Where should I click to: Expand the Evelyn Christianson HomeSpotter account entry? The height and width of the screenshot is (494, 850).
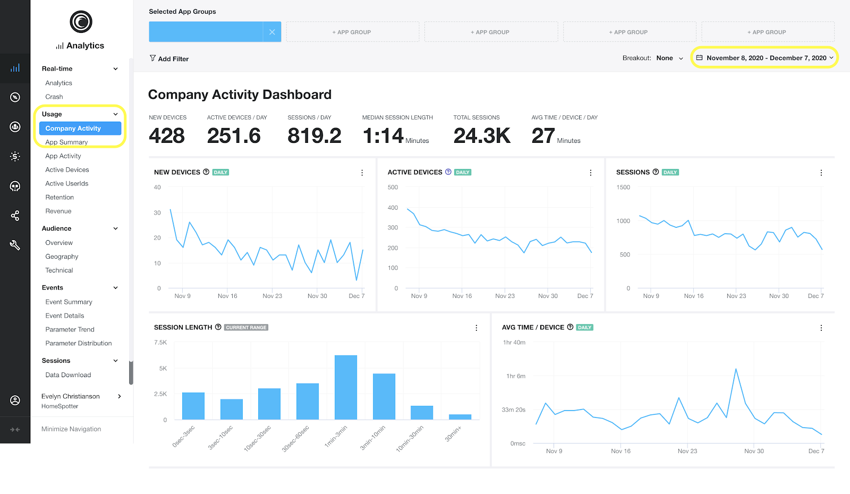[119, 396]
